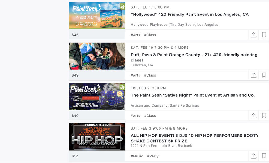Bookmark the Hollyweed Paint Event listing
Viewport: 269px width, 163px height.
pyautogui.click(x=264, y=35)
